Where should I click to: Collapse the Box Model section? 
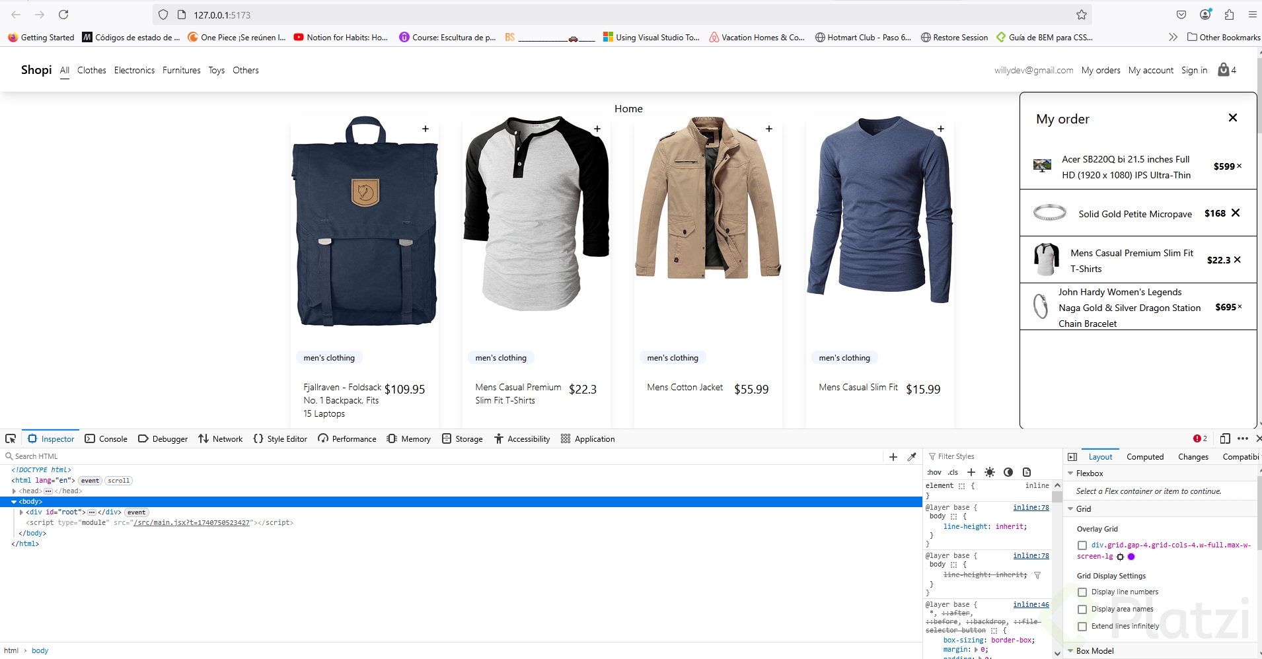tap(1070, 651)
